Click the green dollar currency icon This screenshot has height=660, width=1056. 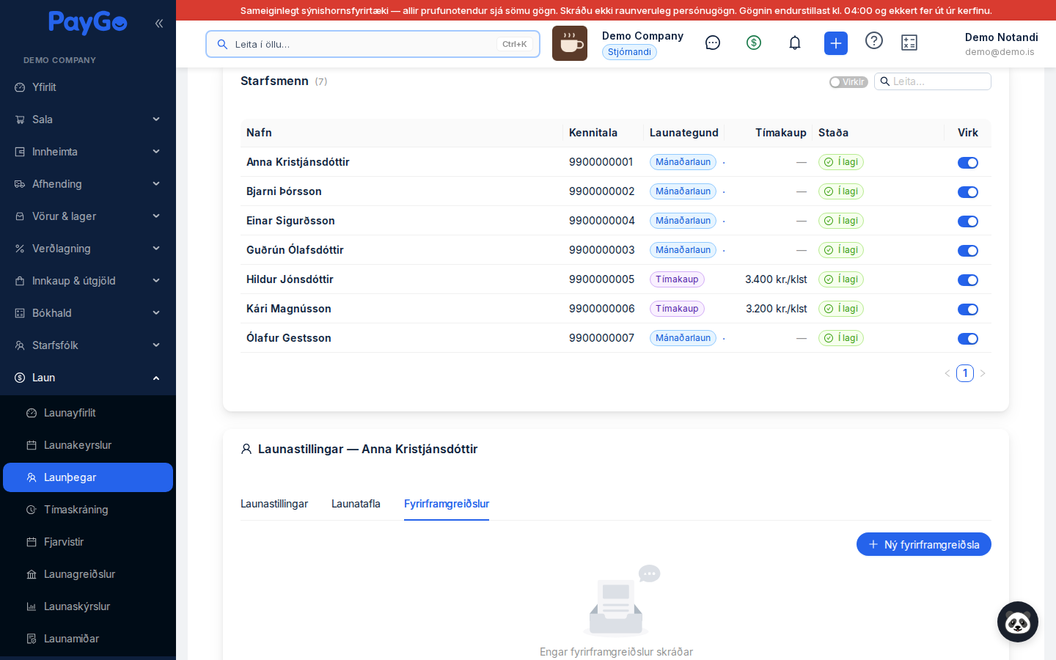754,43
